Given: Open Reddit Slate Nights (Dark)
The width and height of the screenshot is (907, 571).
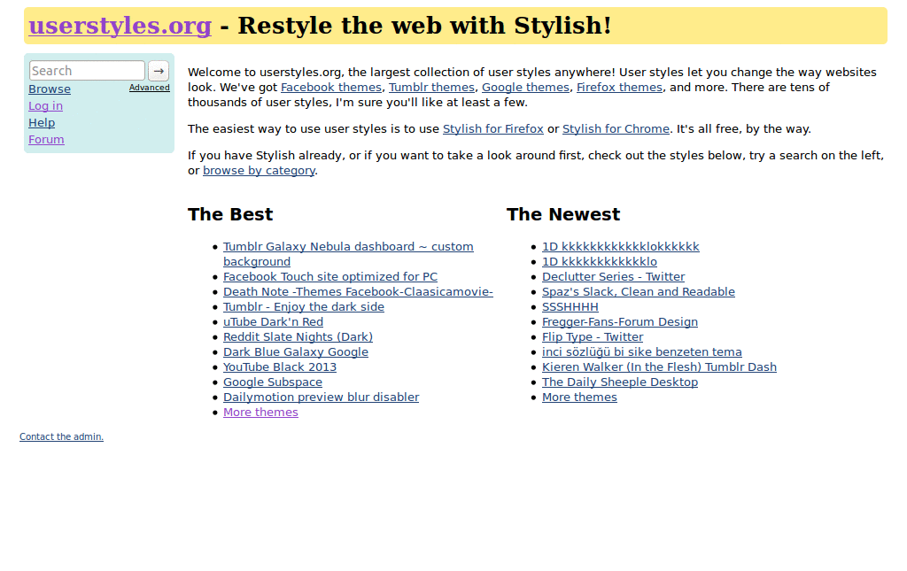Looking at the screenshot, I should click(x=298, y=337).
